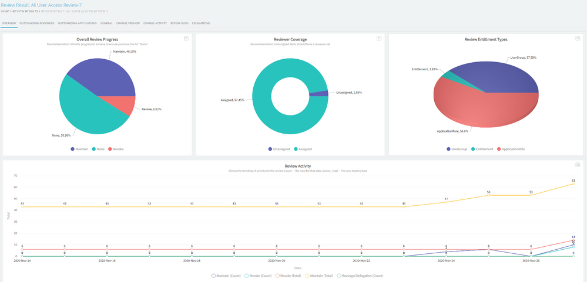The image size is (587, 282).
Task: Toggle Maintain legend in Overall Review Progress
Action: [79, 149]
